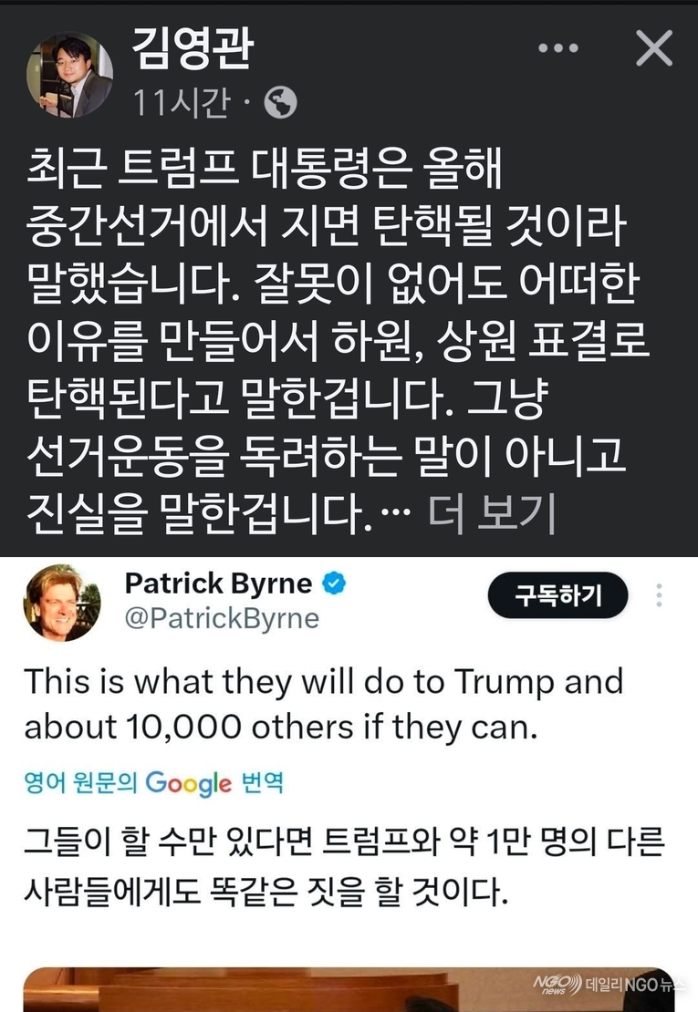698x1012 pixels.
Task: Click 영어 원문의 translation label
Action: point(80,783)
